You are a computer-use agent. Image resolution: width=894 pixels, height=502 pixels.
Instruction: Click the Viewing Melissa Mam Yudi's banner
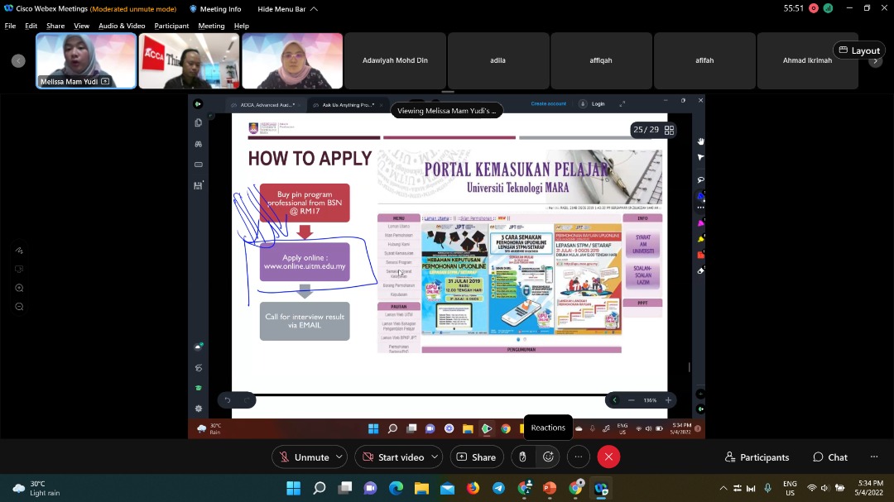tap(446, 111)
